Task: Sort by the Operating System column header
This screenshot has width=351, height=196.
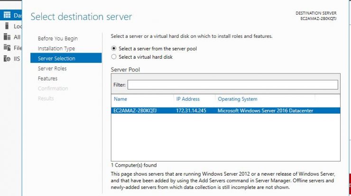Action: coord(238,99)
